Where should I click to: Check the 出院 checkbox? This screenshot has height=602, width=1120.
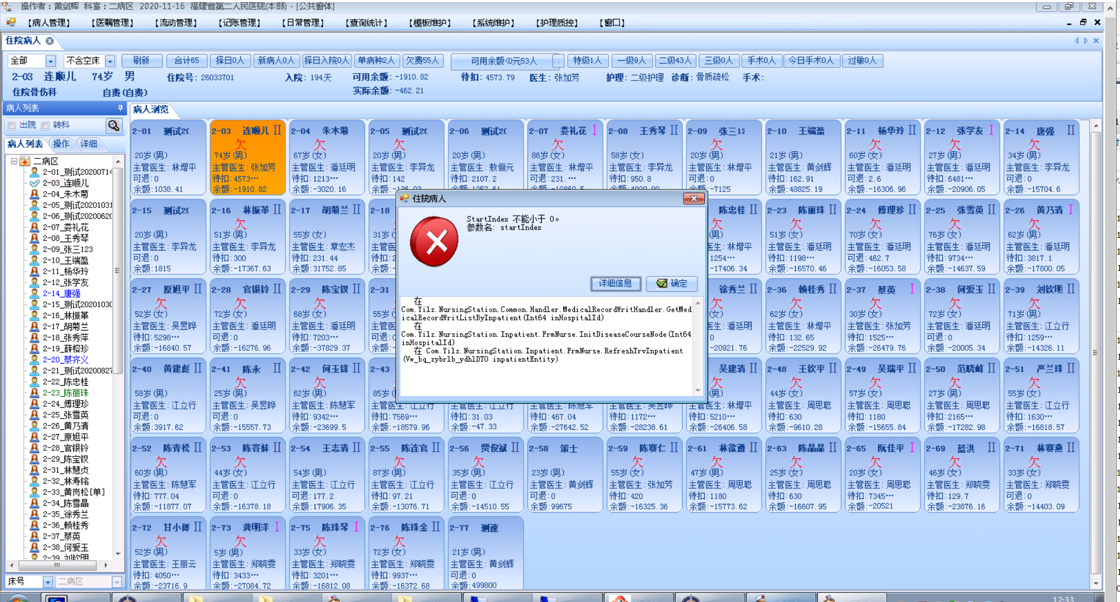12,126
